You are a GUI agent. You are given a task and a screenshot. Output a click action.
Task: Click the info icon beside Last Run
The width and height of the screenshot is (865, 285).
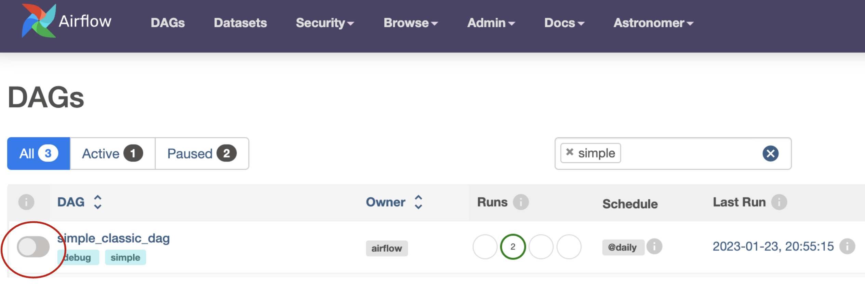click(x=779, y=202)
